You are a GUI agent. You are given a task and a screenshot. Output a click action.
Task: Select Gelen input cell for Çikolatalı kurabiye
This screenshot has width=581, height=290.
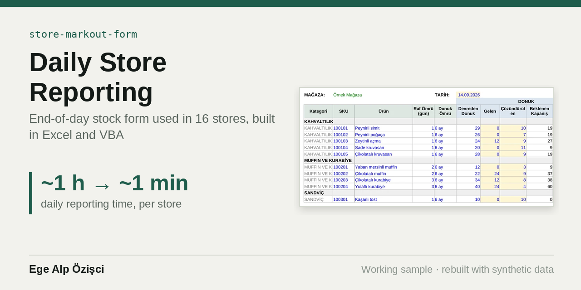(x=490, y=180)
